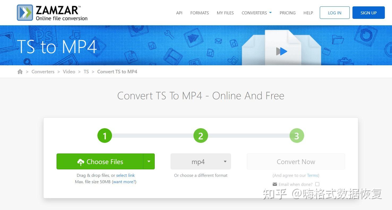Enable the Email when done checkbox
Screen dimensions: 392x210
tap(317, 184)
